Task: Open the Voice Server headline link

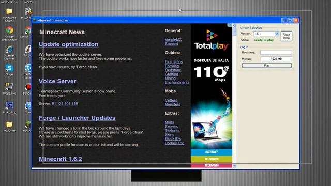Action: [x=57, y=81]
